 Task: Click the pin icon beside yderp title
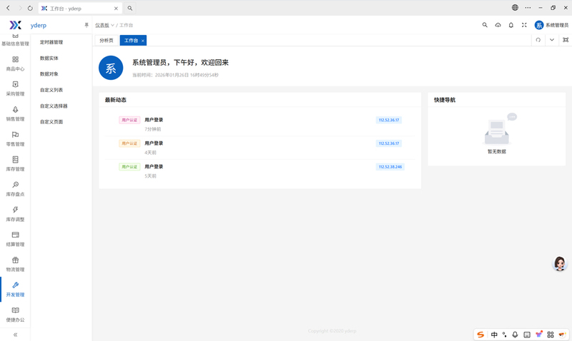click(x=87, y=25)
